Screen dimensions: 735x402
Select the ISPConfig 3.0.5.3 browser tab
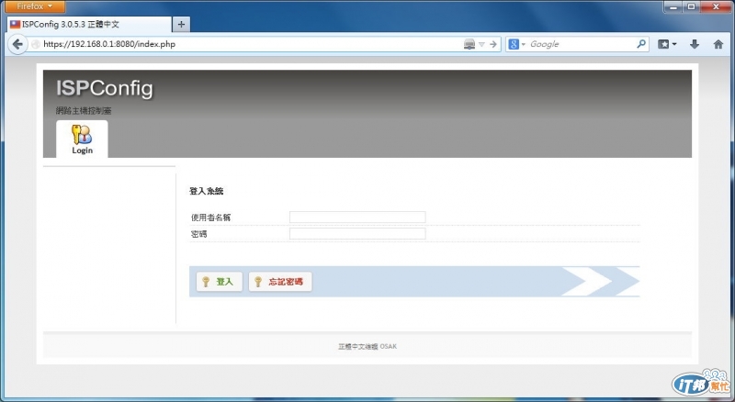[x=89, y=25]
